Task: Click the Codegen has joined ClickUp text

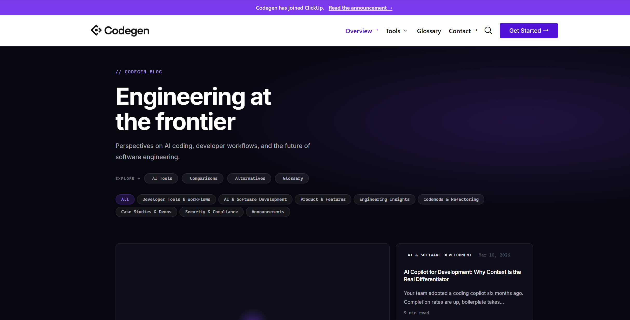Action: click(x=290, y=8)
